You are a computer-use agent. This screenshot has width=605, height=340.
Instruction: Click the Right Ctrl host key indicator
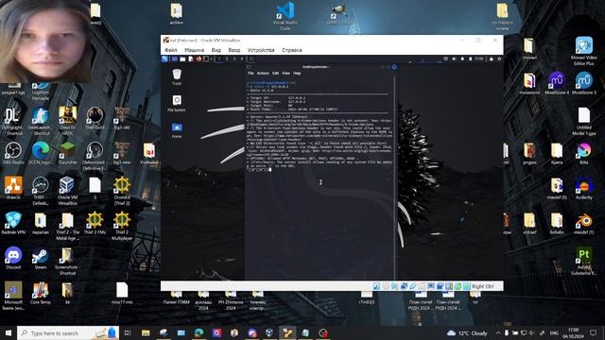483,286
